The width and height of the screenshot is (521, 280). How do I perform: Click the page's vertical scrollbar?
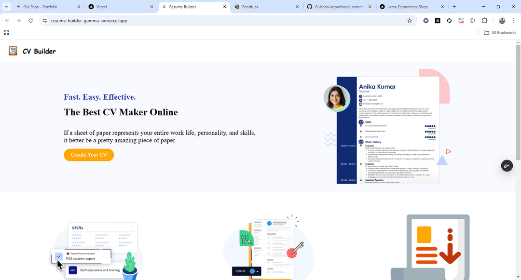[x=518, y=145]
